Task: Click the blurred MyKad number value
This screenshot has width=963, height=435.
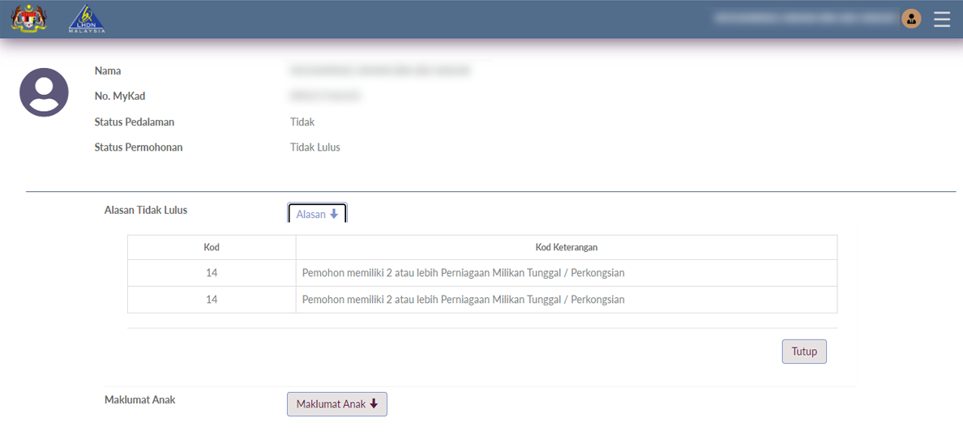Action: click(x=324, y=96)
